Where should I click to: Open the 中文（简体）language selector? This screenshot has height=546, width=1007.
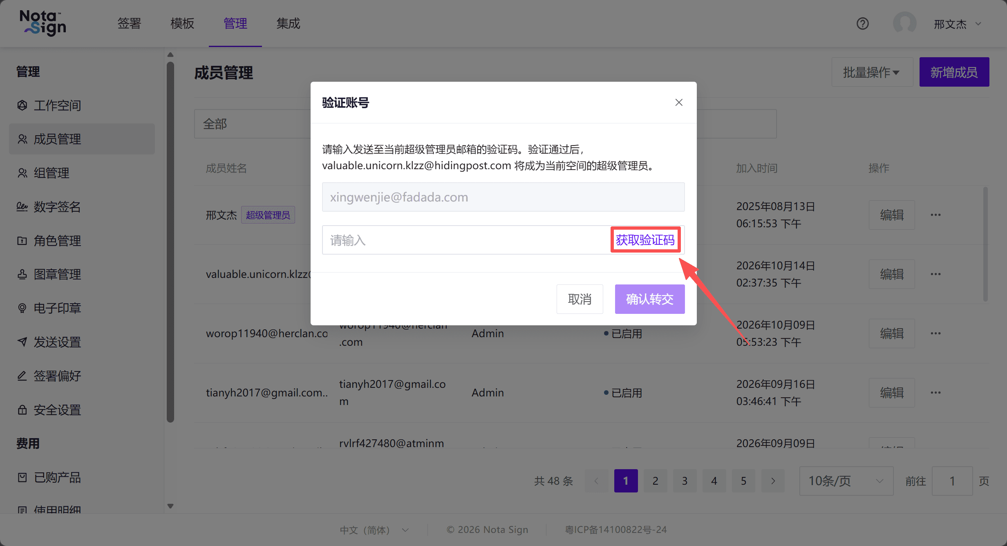(374, 530)
